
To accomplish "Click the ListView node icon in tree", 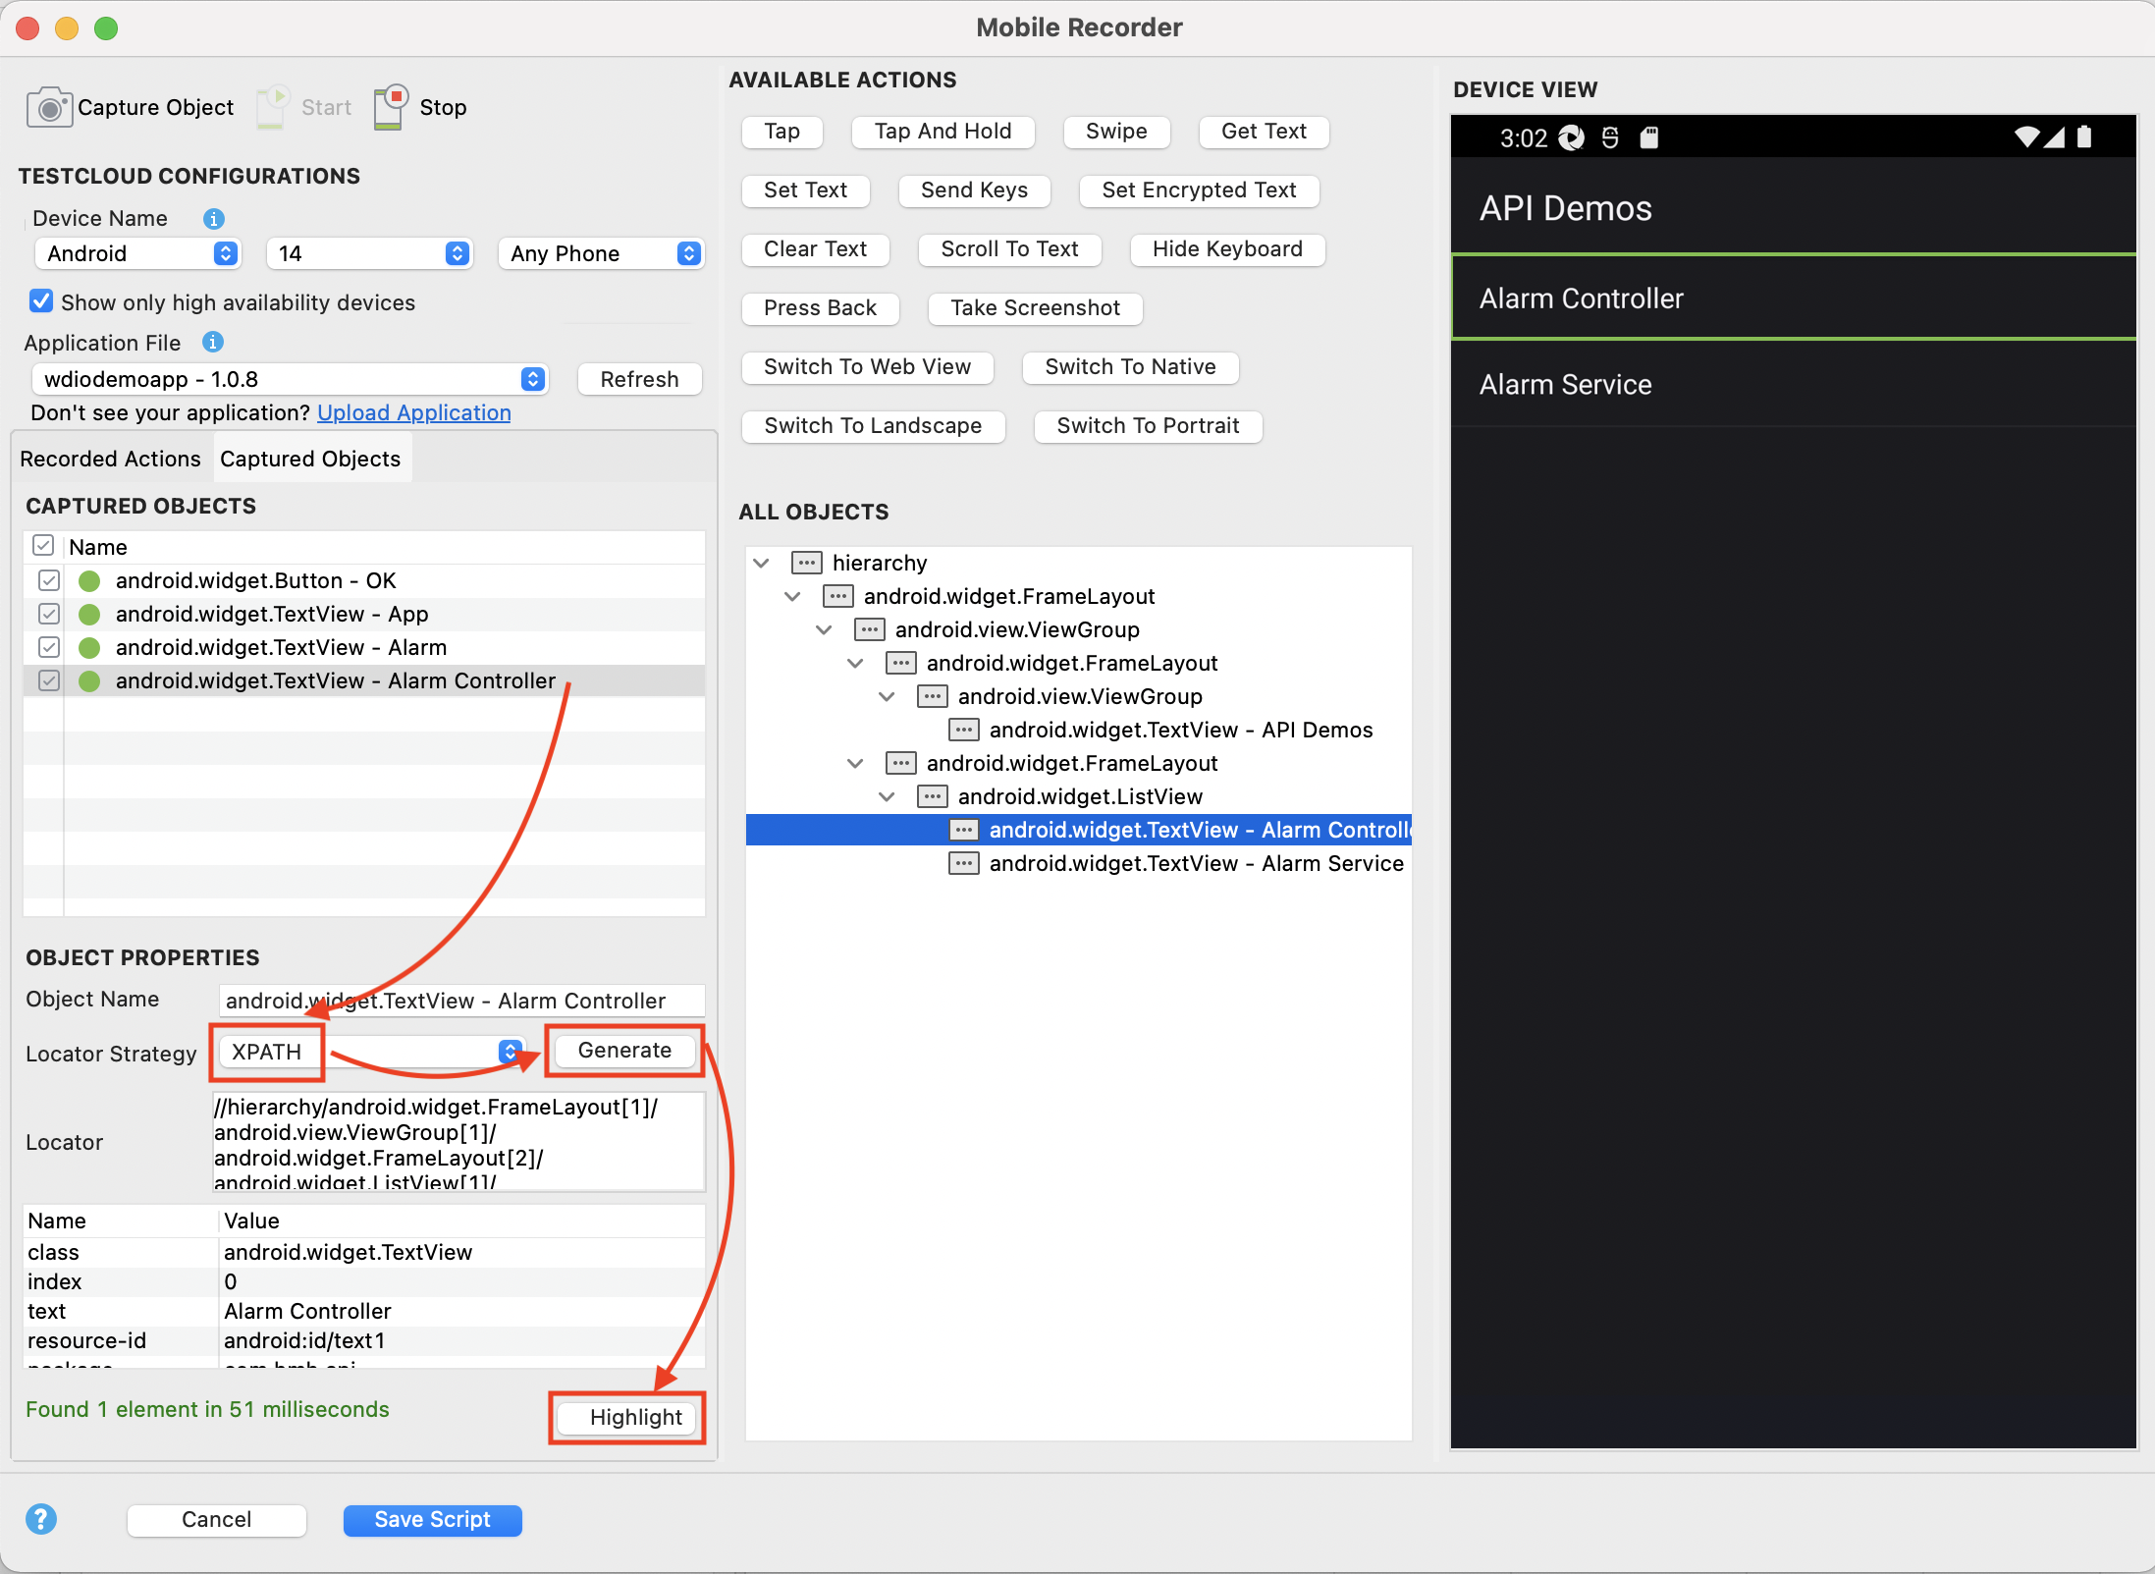I will (x=932, y=796).
